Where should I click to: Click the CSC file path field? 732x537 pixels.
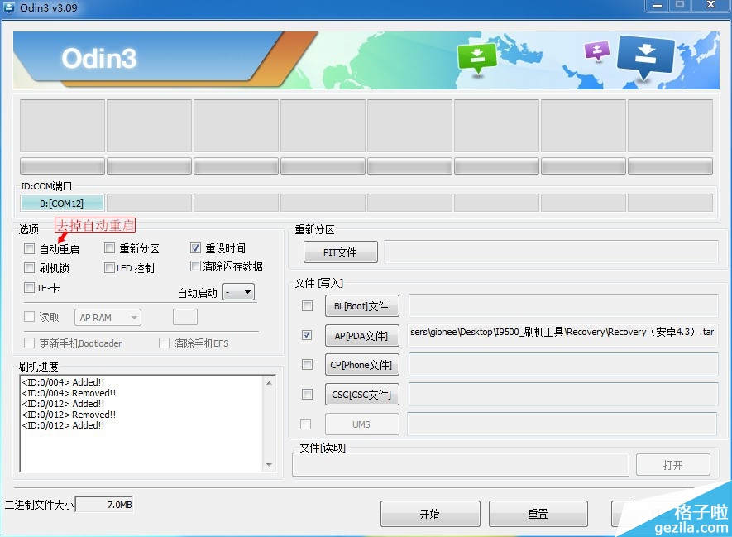563,394
